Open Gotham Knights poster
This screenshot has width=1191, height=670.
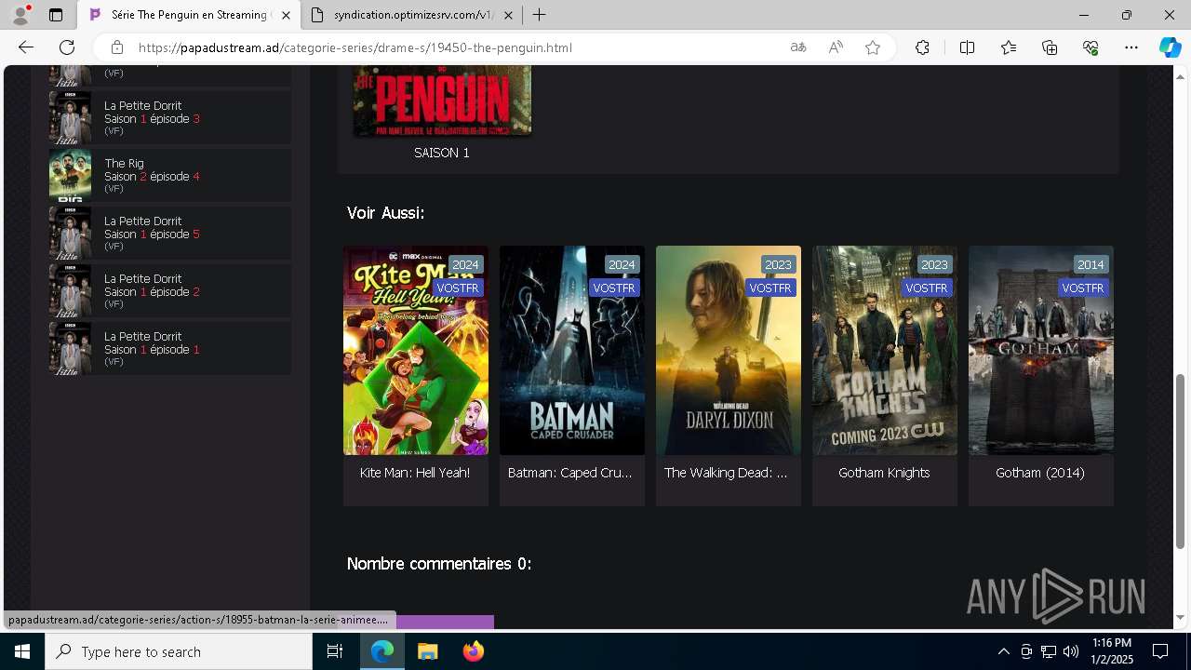pyautogui.click(x=885, y=351)
